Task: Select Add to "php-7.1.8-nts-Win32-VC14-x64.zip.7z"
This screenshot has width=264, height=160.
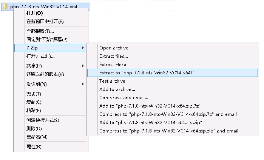Action: [150, 106]
